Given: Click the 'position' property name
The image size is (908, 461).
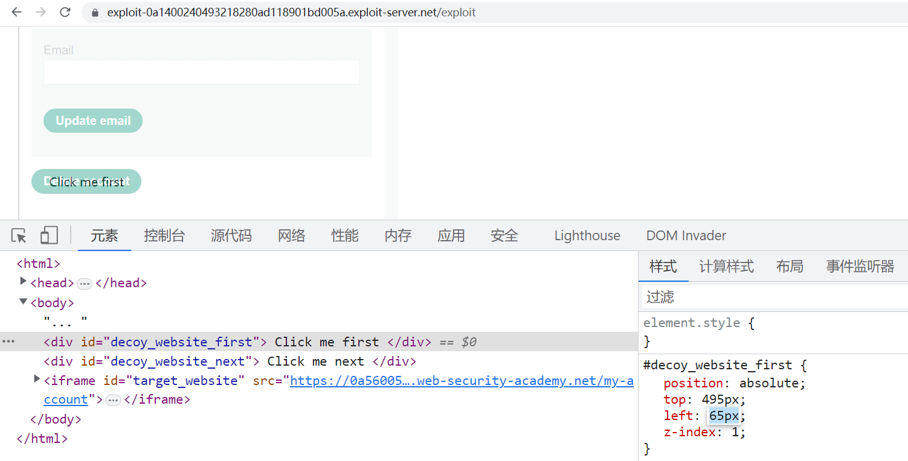Looking at the screenshot, I should pyautogui.click(x=693, y=383).
